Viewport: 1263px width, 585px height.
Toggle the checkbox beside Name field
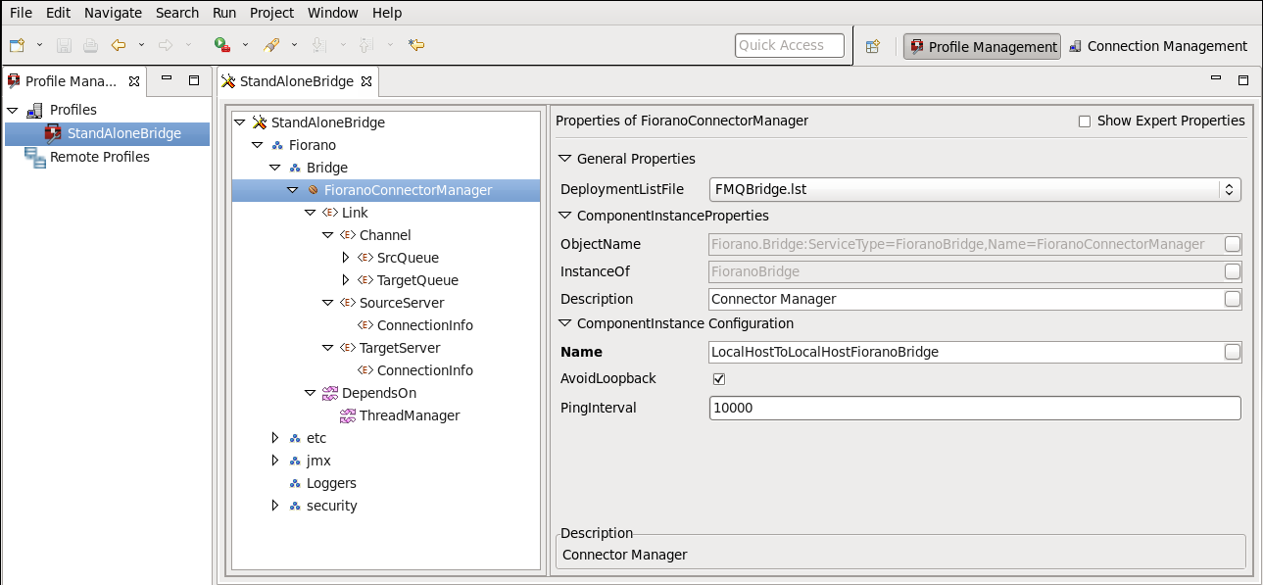(x=1233, y=352)
